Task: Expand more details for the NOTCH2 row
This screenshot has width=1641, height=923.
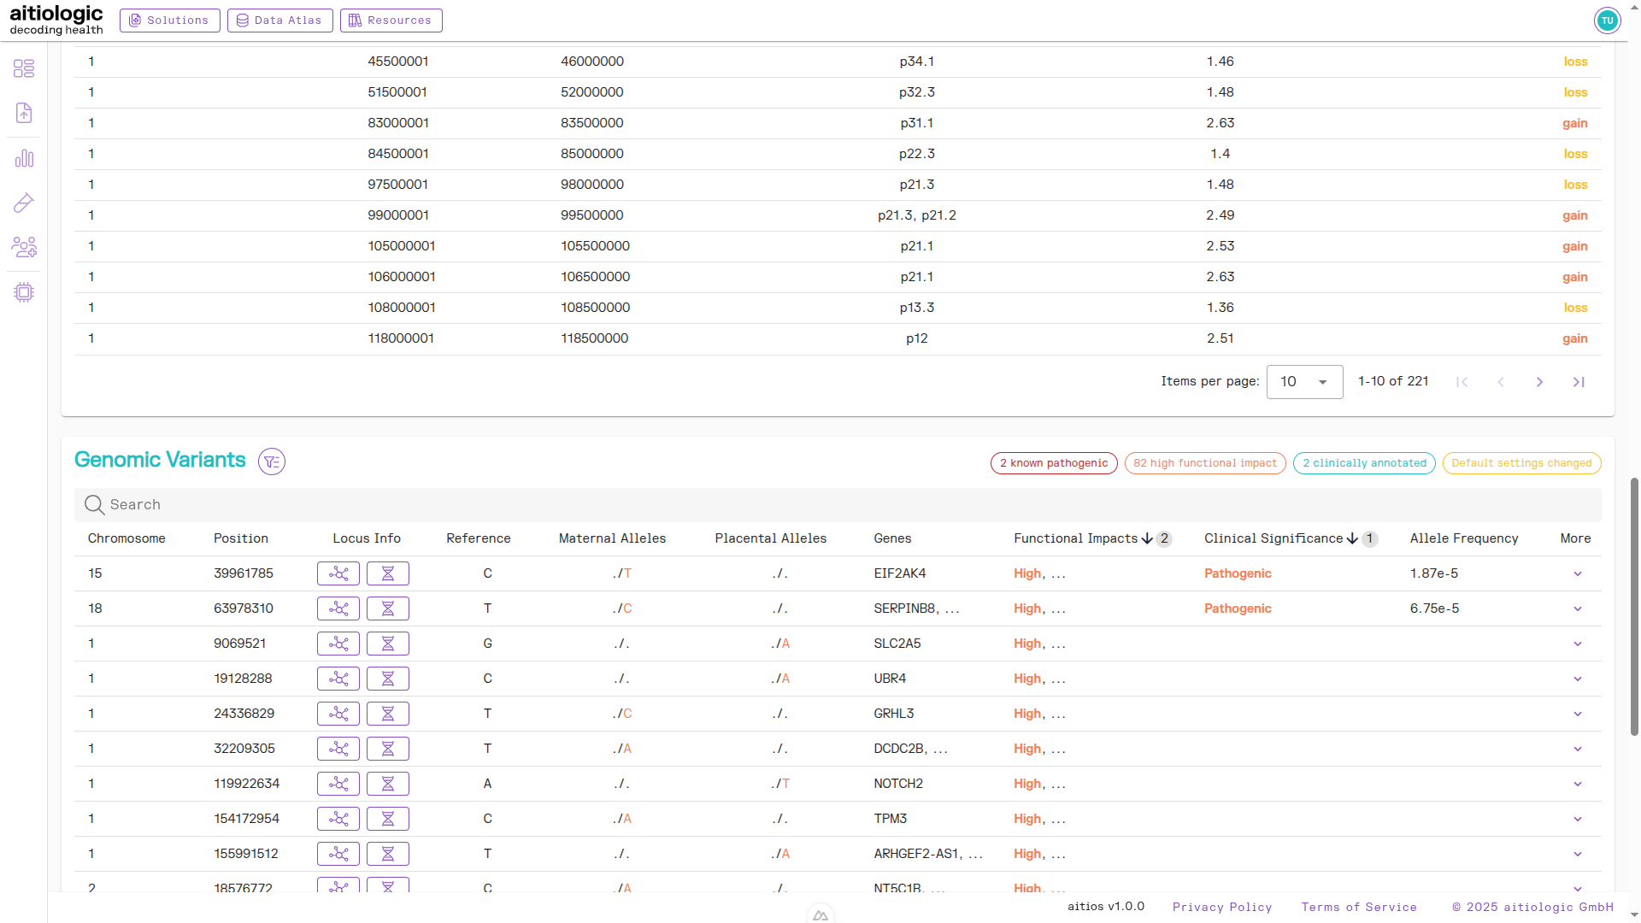Action: tap(1577, 785)
